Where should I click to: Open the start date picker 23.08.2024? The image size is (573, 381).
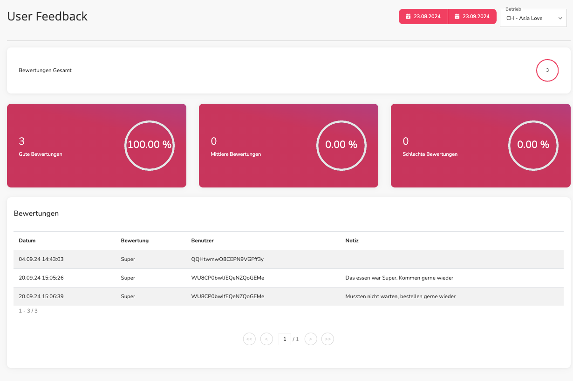point(423,16)
